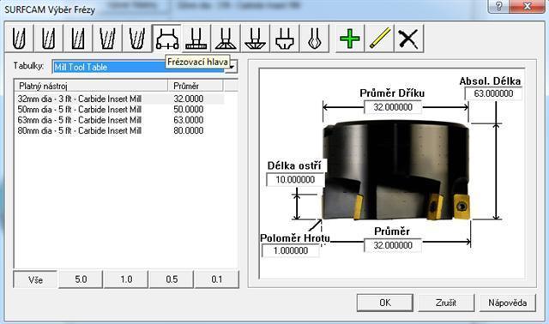The height and width of the screenshot is (324, 549).
Task: Click diameter value 80.0000 in table
Action: pos(189,130)
